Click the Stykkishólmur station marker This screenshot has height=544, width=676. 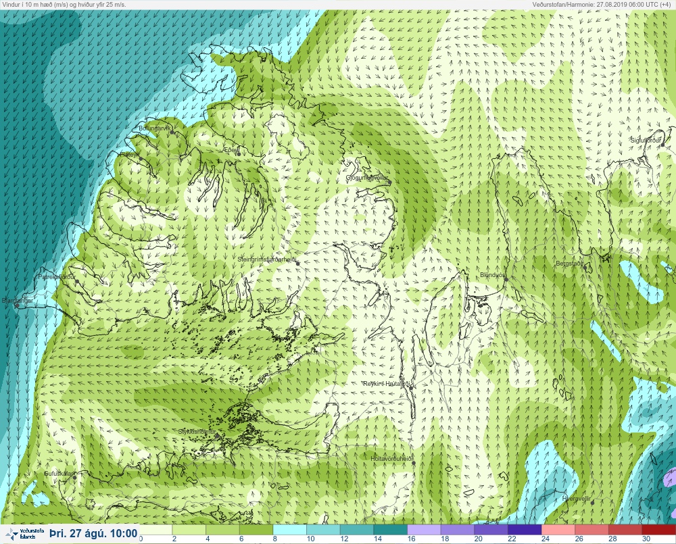(x=217, y=436)
